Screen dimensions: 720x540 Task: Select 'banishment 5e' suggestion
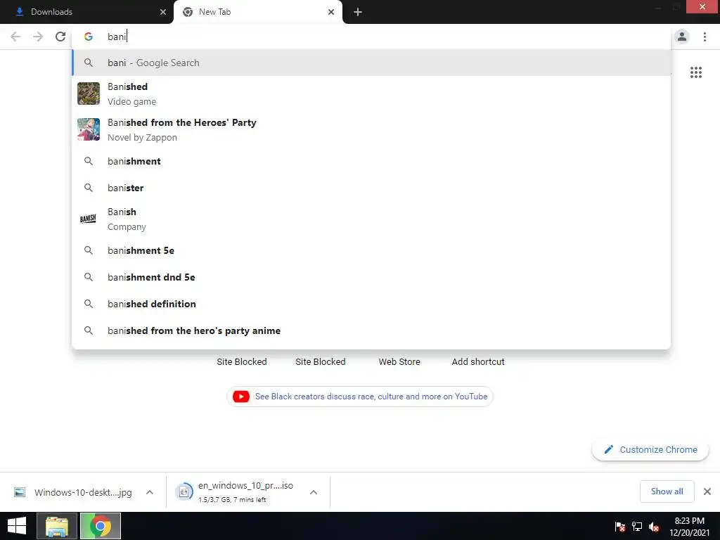[371, 250]
